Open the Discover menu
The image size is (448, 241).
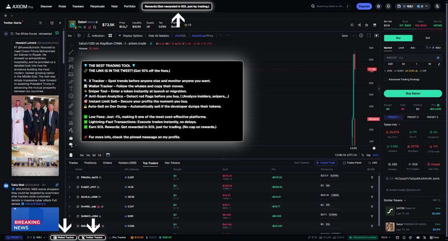(46, 6)
